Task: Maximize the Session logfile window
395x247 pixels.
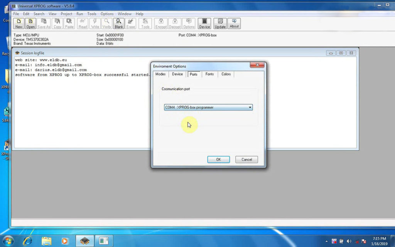Action: [341, 53]
